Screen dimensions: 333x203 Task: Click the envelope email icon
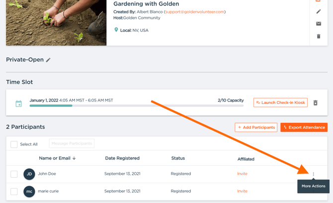coord(319,24)
